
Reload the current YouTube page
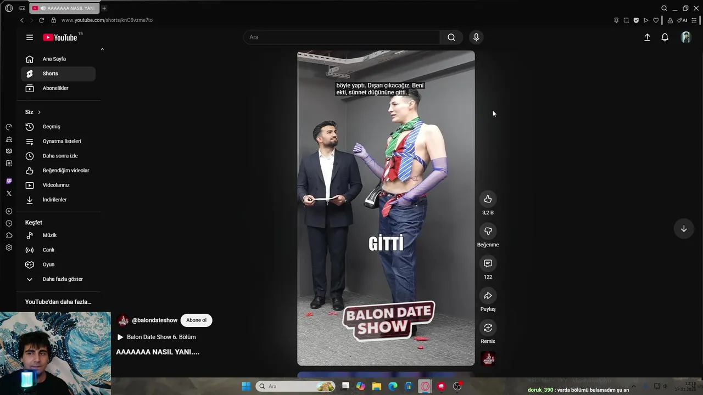point(41,20)
